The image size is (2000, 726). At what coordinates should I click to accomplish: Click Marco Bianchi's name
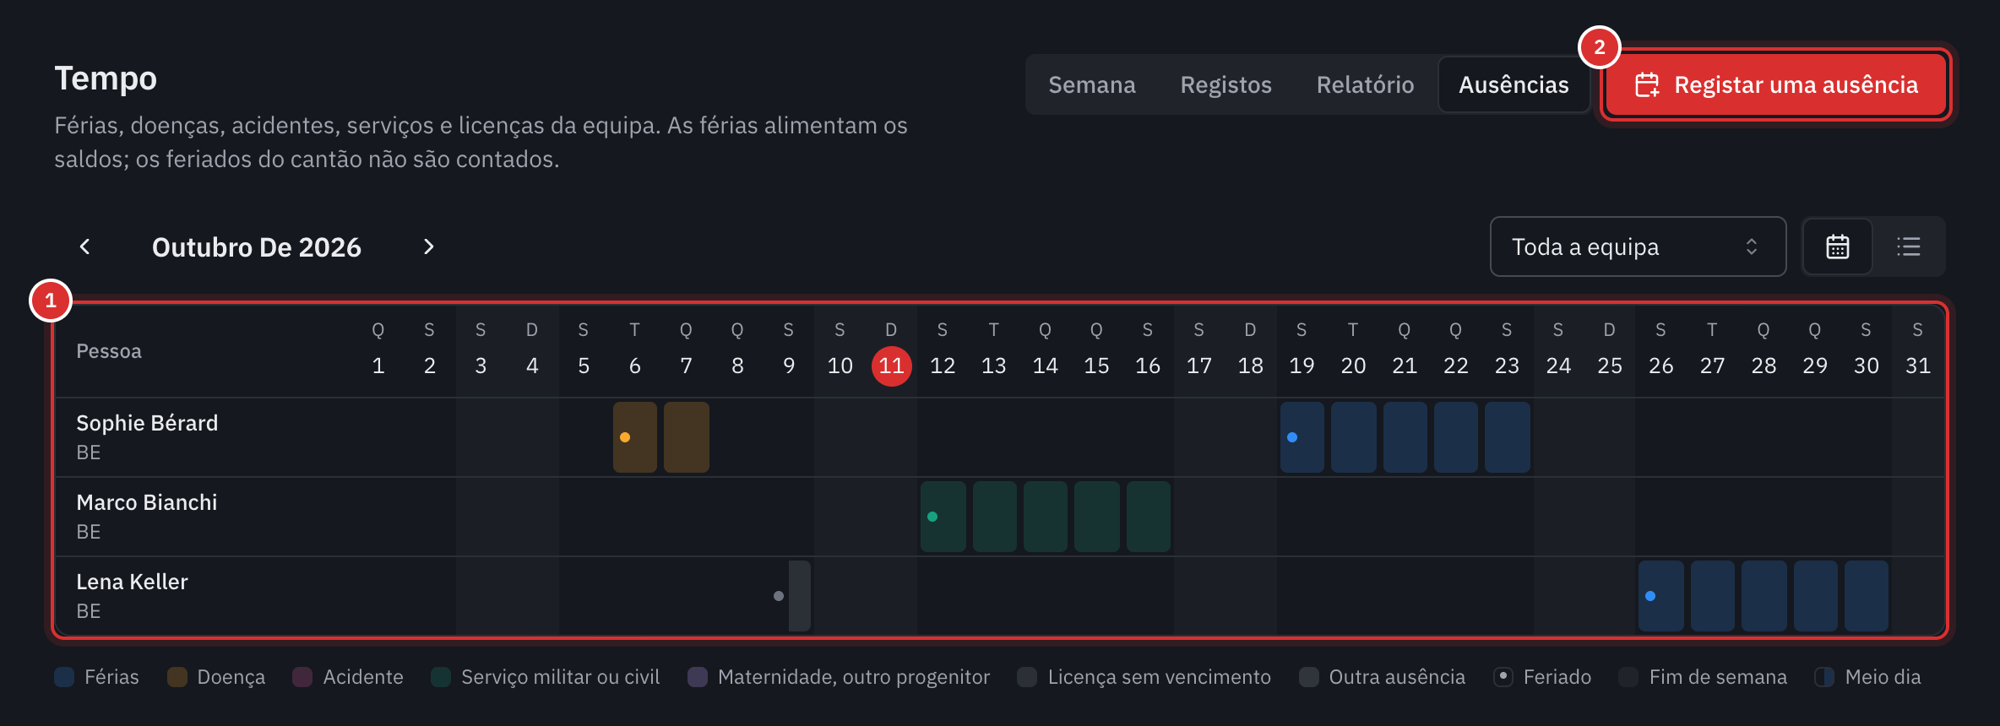(x=147, y=502)
